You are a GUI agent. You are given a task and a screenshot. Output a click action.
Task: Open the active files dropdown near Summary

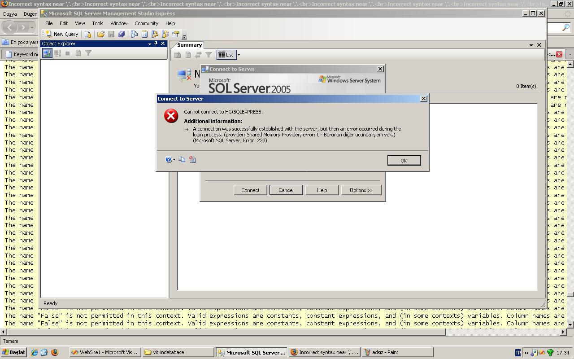531,45
